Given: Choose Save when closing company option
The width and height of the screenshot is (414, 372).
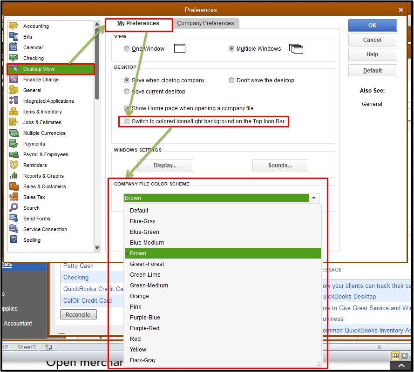Looking at the screenshot, I should pyautogui.click(x=127, y=80).
